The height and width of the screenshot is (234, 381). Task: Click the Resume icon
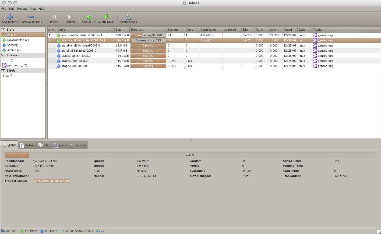pyautogui.click(x=69, y=16)
